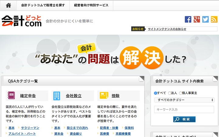This screenshot has height=137, width=219.
Task: Open the アルバイト・パート link
Action: tap(22, 134)
